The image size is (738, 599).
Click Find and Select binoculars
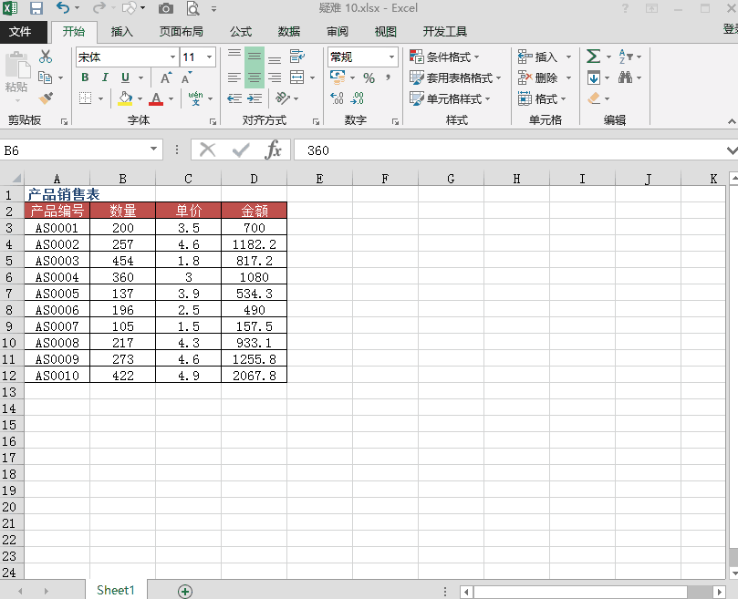[x=625, y=77]
